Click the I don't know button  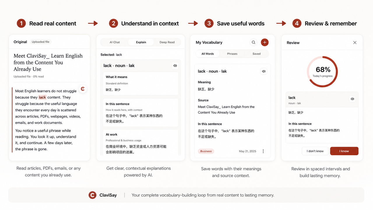pos(315,151)
